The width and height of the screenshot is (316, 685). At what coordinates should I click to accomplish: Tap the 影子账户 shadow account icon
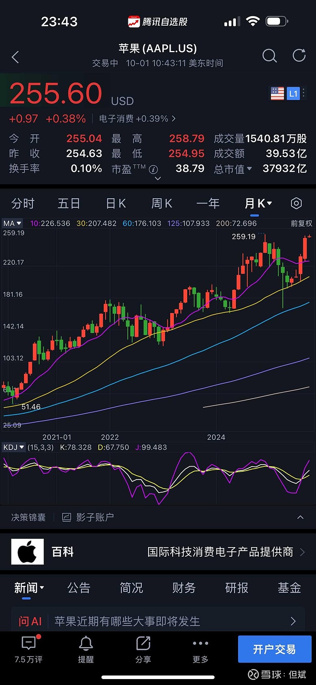point(67,517)
